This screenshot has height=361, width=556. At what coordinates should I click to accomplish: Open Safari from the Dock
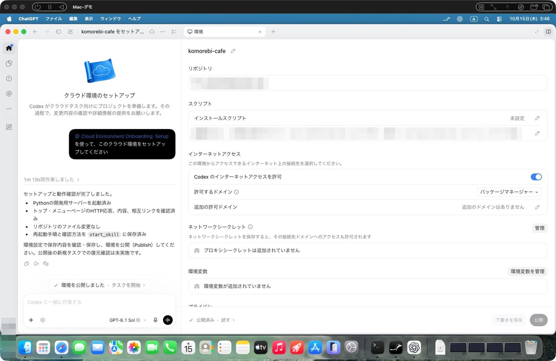62,347
